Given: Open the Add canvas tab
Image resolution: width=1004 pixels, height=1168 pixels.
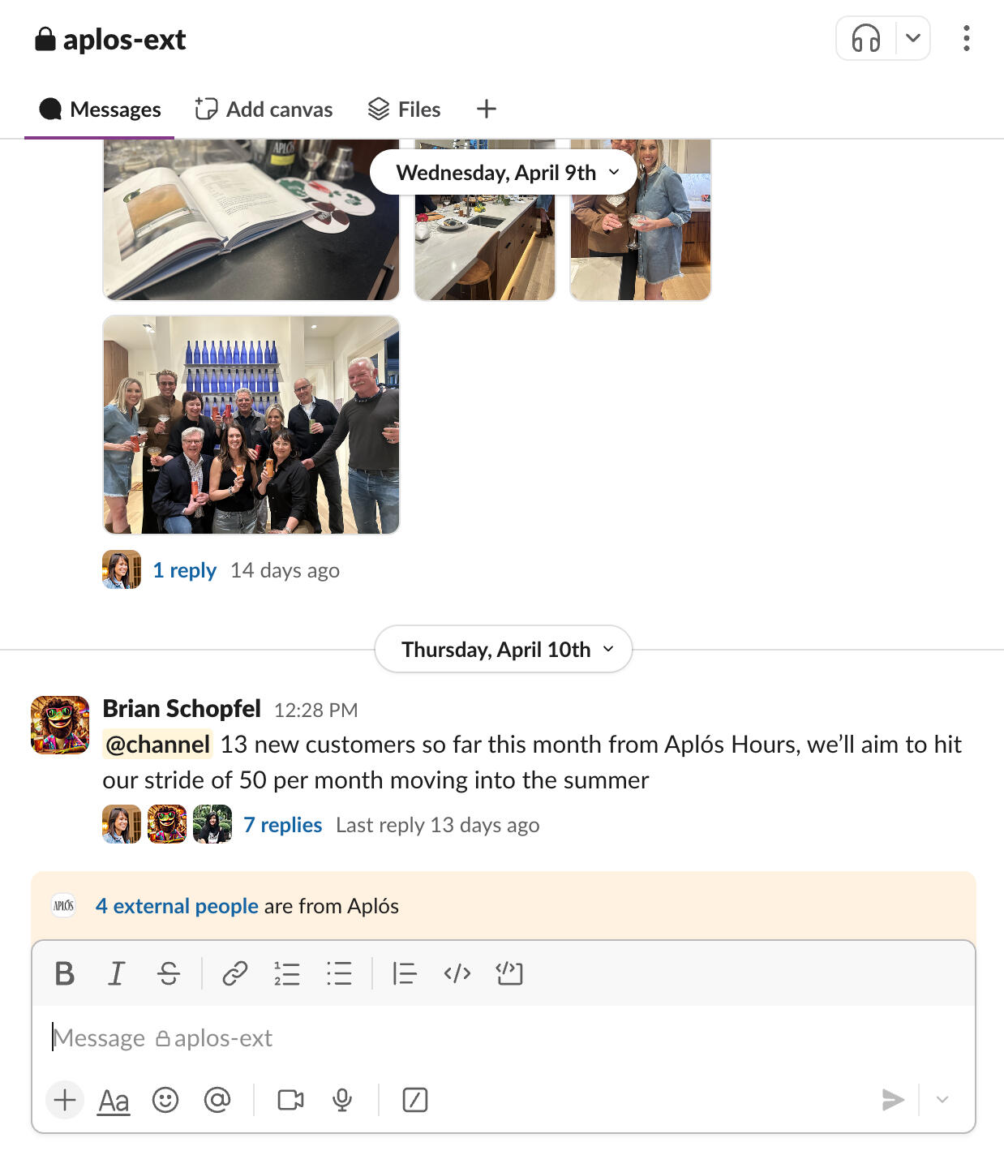Looking at the screenshot, I should [264, 109].
